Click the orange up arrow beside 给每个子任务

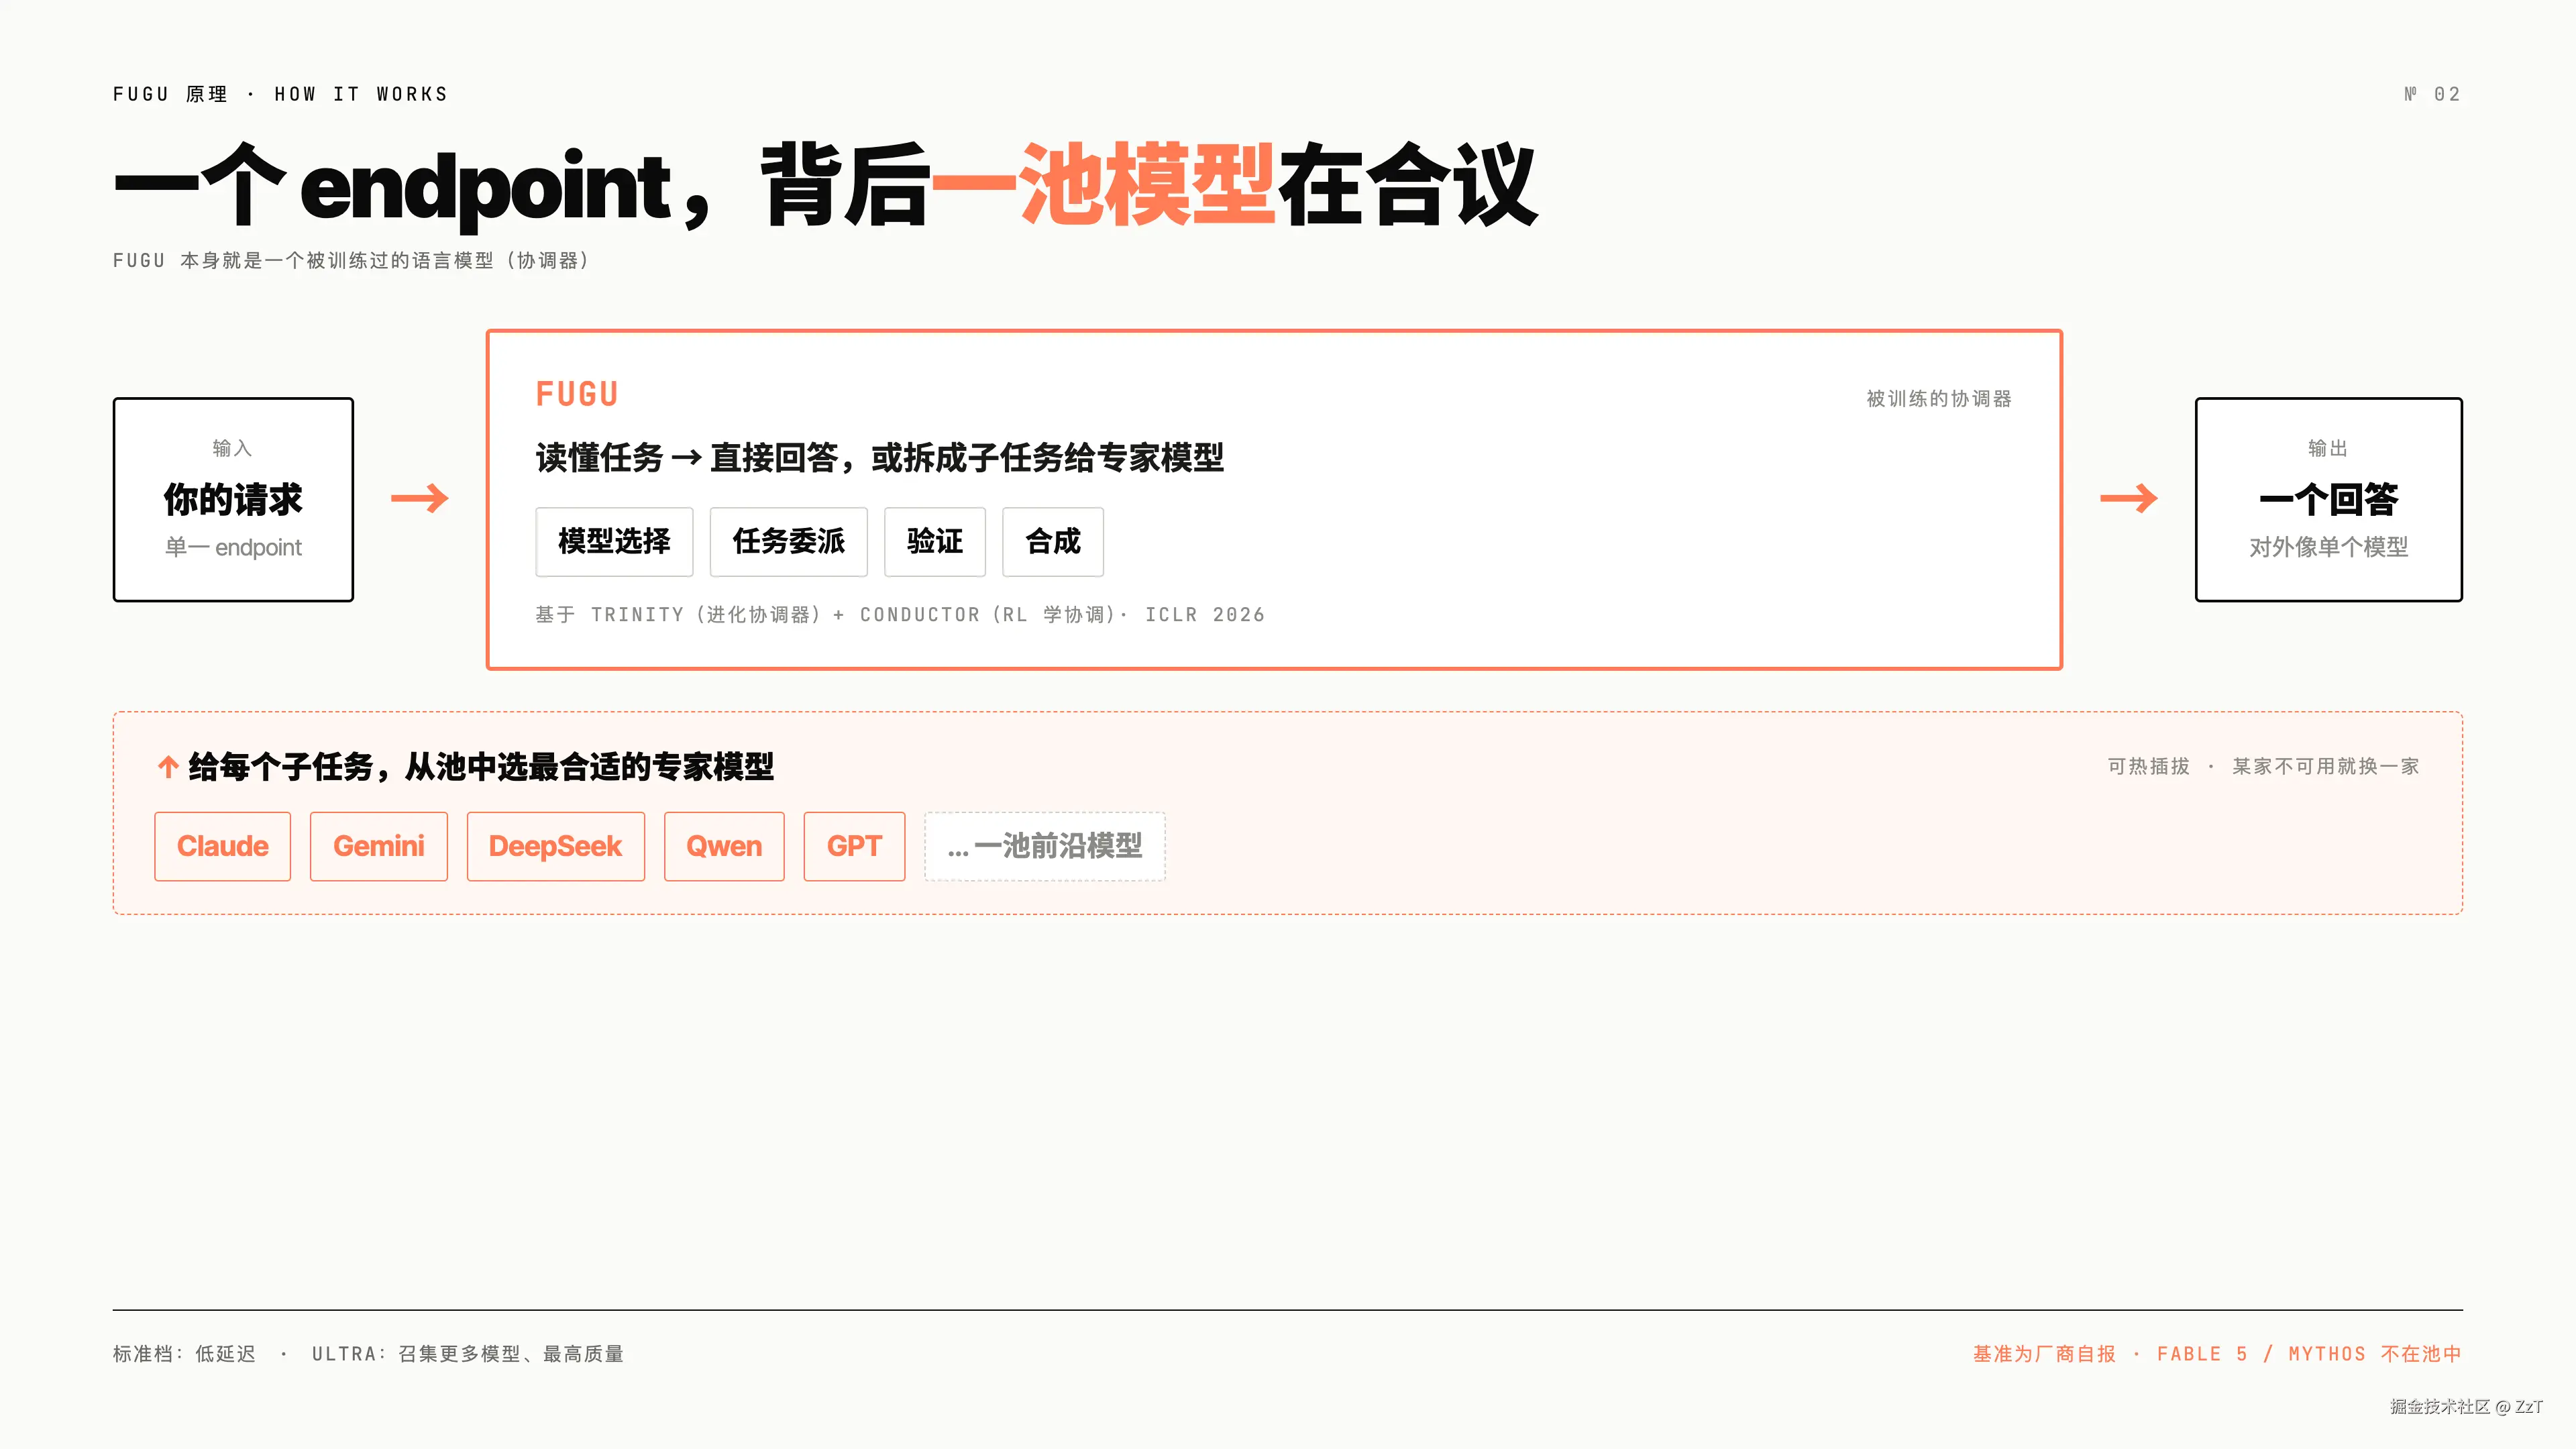168,767
